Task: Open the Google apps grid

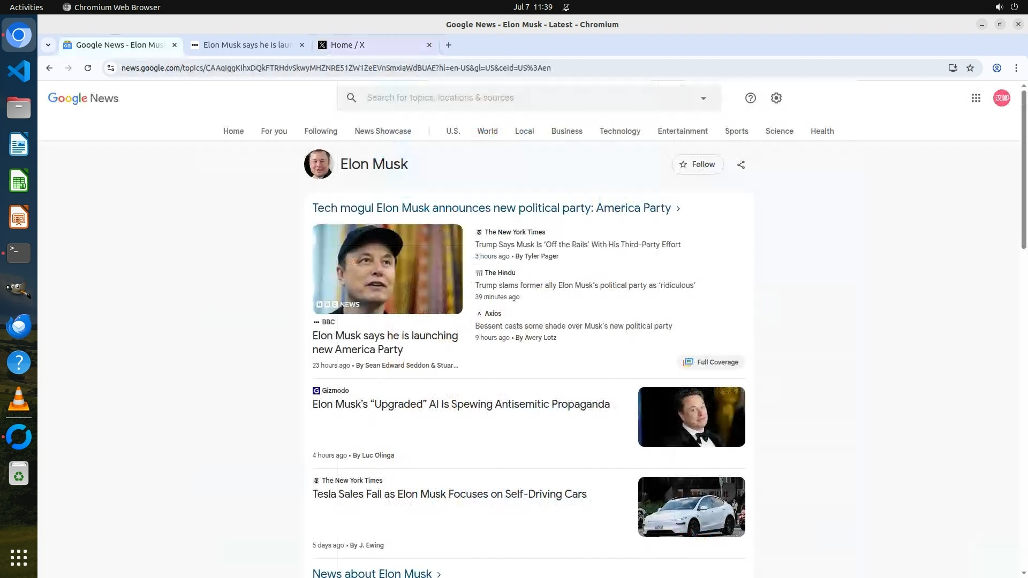Action: tap(976, 98)
